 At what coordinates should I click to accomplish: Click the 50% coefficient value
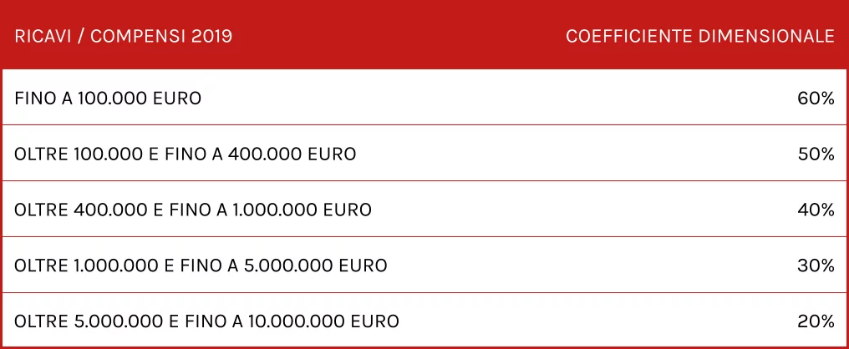(x=816, y=154)
